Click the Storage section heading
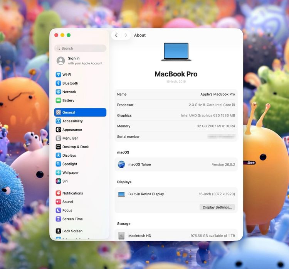Screen dimensions: 289x269 pyautogui.click(x=124, y=223)
